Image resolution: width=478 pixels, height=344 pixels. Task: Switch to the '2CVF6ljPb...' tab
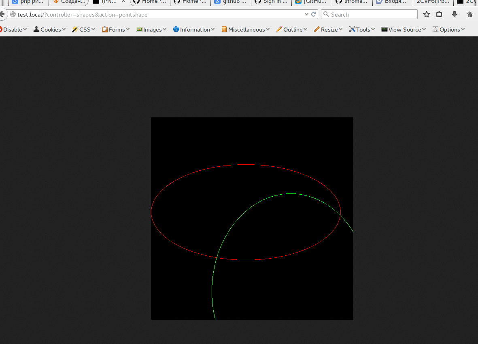click(433, 2)
